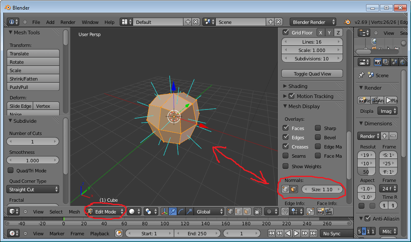Select the translate manipulator arrow
This screenshot has height=242, width=411.
[x=173, y=212]
